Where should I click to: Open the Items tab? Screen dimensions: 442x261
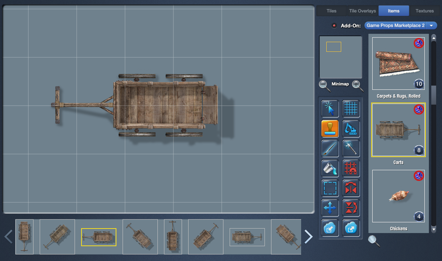click(x=394, y=11)
